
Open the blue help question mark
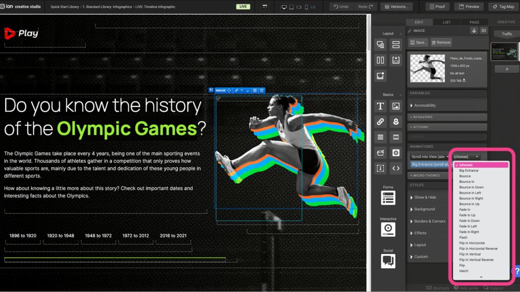(x=517, y=272)
